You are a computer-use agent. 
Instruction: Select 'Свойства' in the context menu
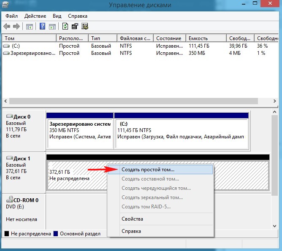[132, 219]
